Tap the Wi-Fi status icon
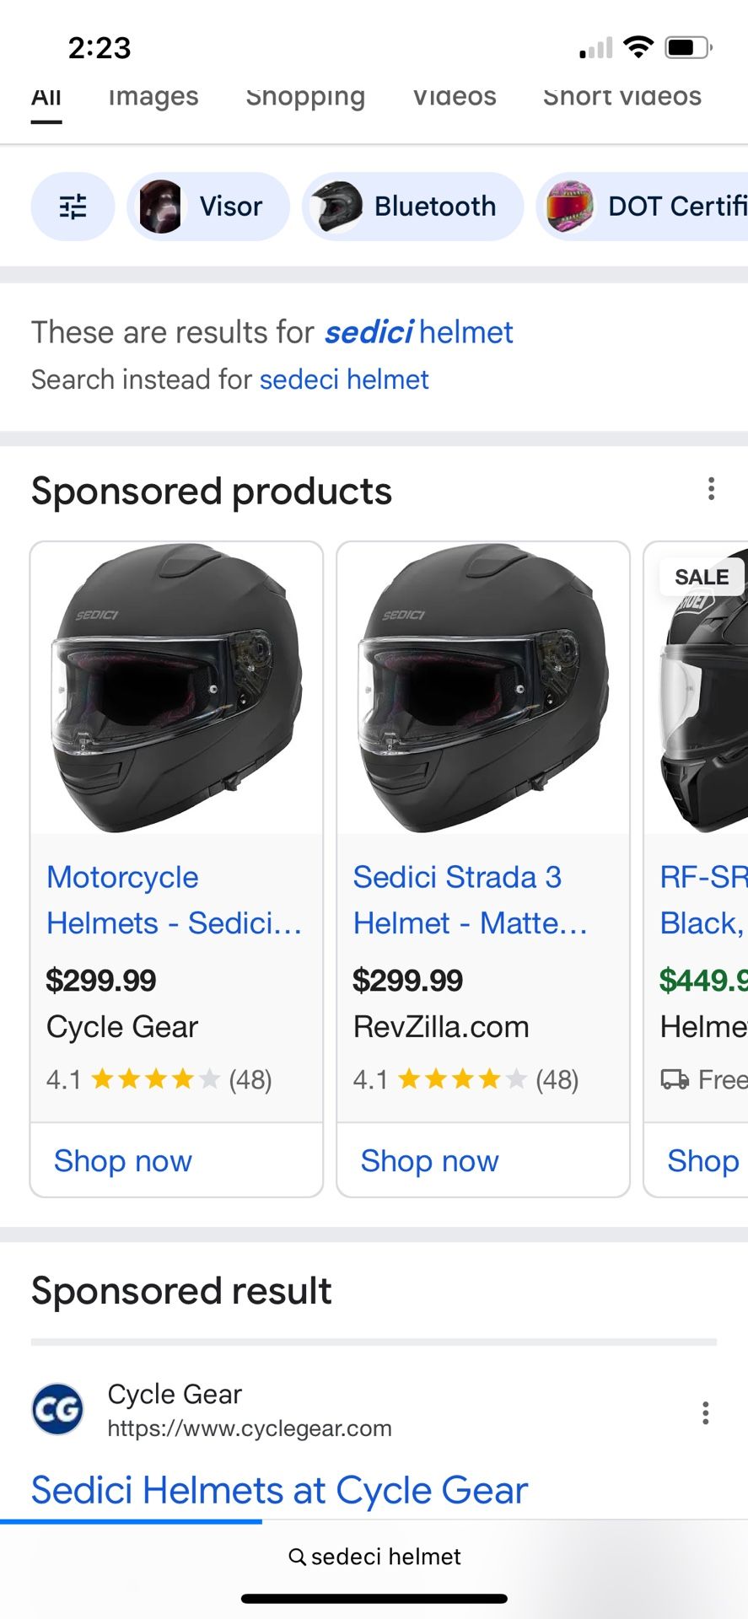The height and width of the screenshot is (1619, 748). [639, 48]
